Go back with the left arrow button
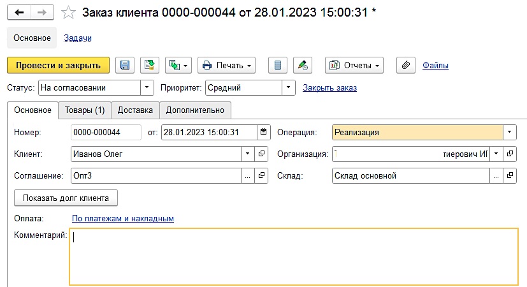The image size is (527, 287). (19, 13)
